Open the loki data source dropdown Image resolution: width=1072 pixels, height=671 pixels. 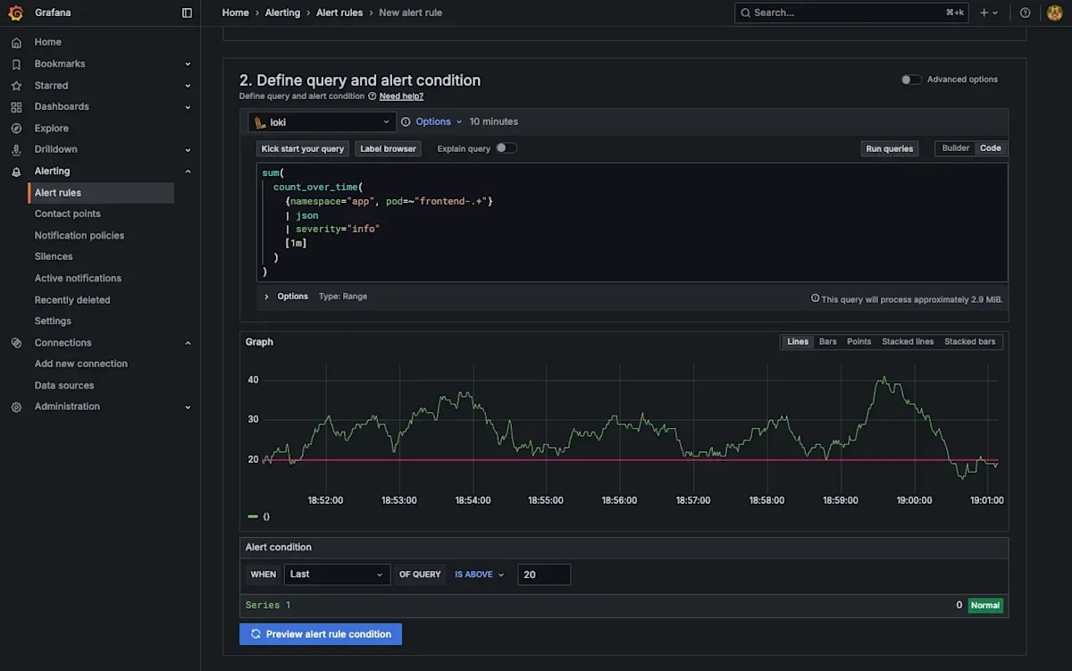click(322, 121)
